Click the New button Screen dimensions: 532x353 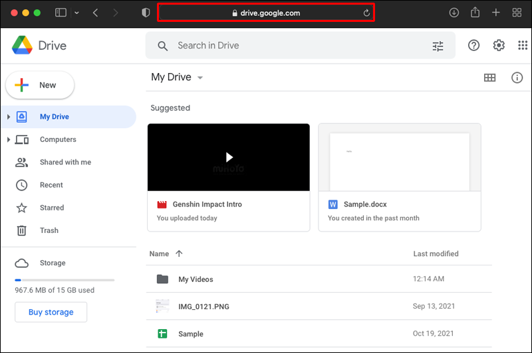point(40,85)
